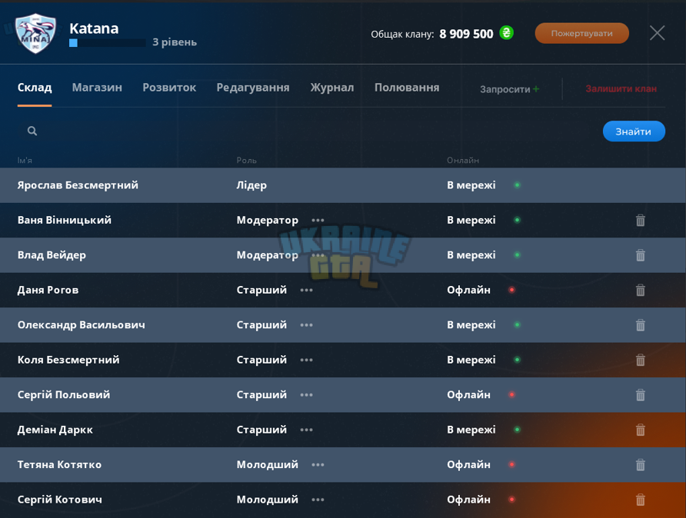Delete Олександр Васильович via trash icon
This screenshot has height=518, width=686.
pyautogui.click(x=640, y=325)
